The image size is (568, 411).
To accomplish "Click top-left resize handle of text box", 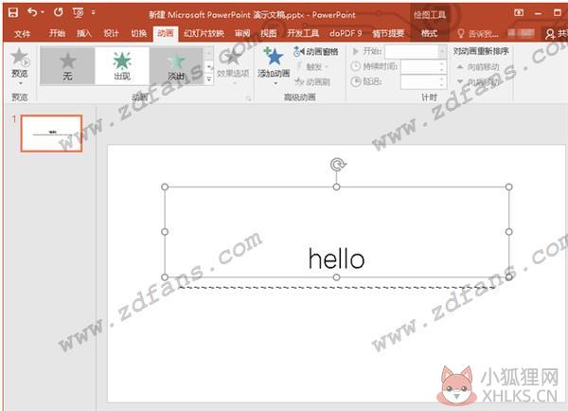I will pos(165,187).
